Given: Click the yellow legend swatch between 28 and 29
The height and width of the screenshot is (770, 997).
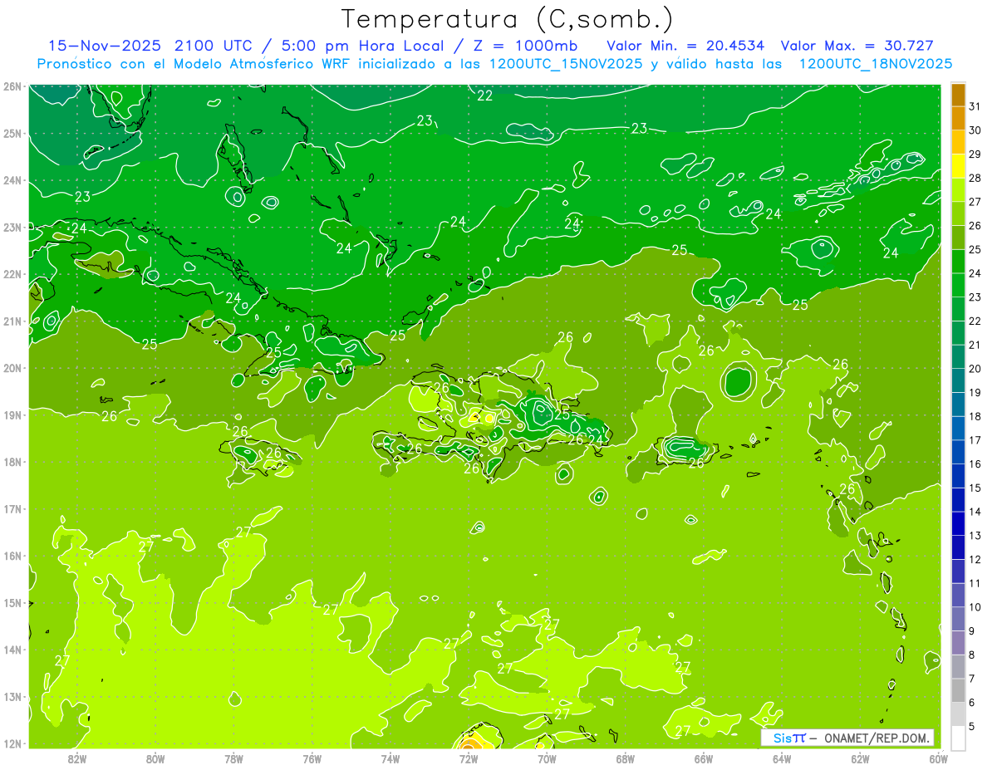Looking at the screenshot, I should (958, 166).
